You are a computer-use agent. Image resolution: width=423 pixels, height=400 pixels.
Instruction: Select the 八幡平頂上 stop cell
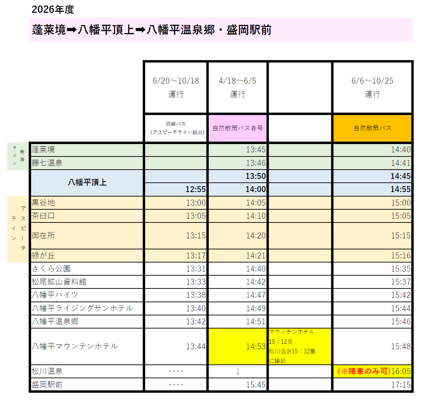pyautogui.click(x=87, y=182)
